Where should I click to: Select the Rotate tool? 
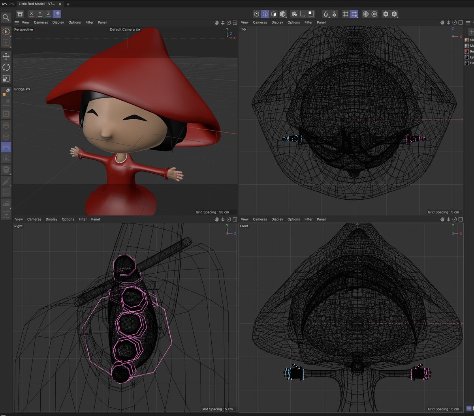pyautogui.click(x=6, y=67)
